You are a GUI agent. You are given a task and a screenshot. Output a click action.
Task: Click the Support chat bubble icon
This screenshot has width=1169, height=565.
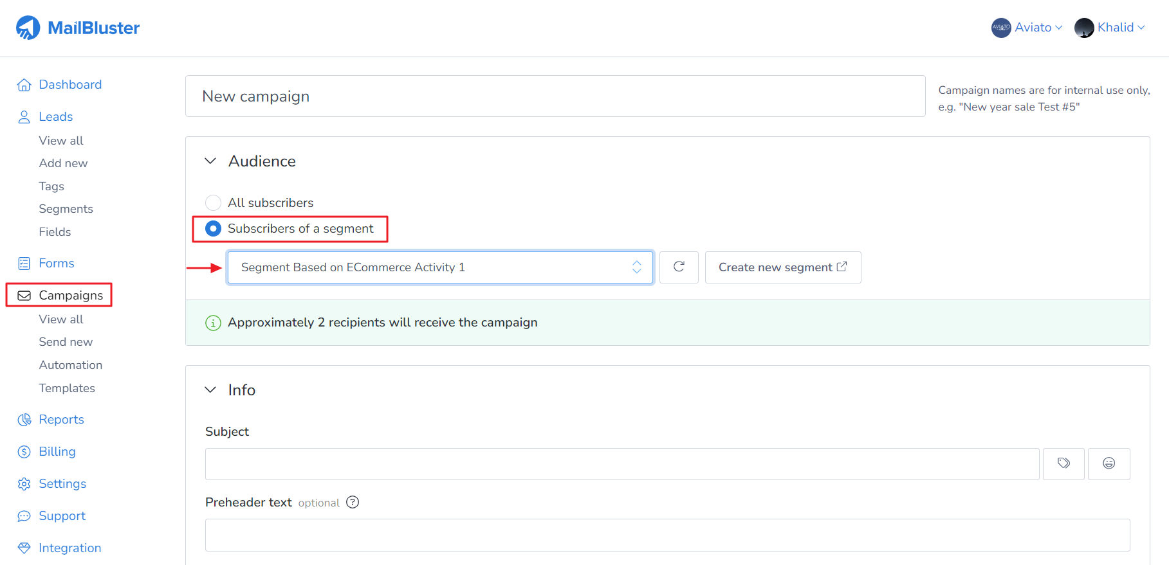pos(24,516)
